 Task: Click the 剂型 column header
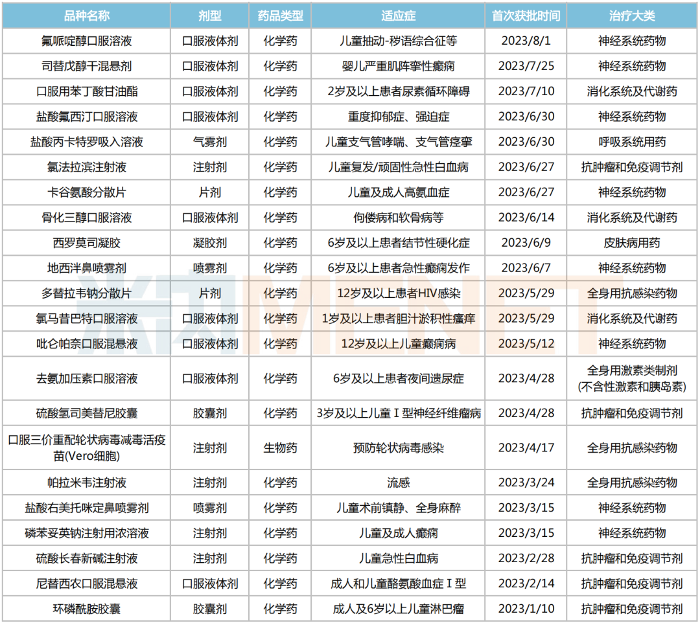(x=209, y=16)
